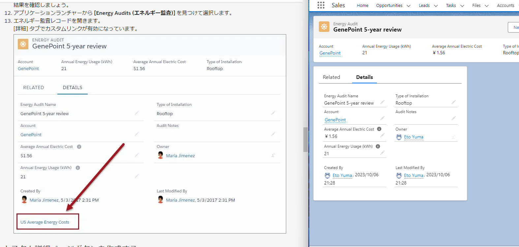The image size is (519, 247).
Task: Open Eto Yuma link in Owner field
Action: 413,137
